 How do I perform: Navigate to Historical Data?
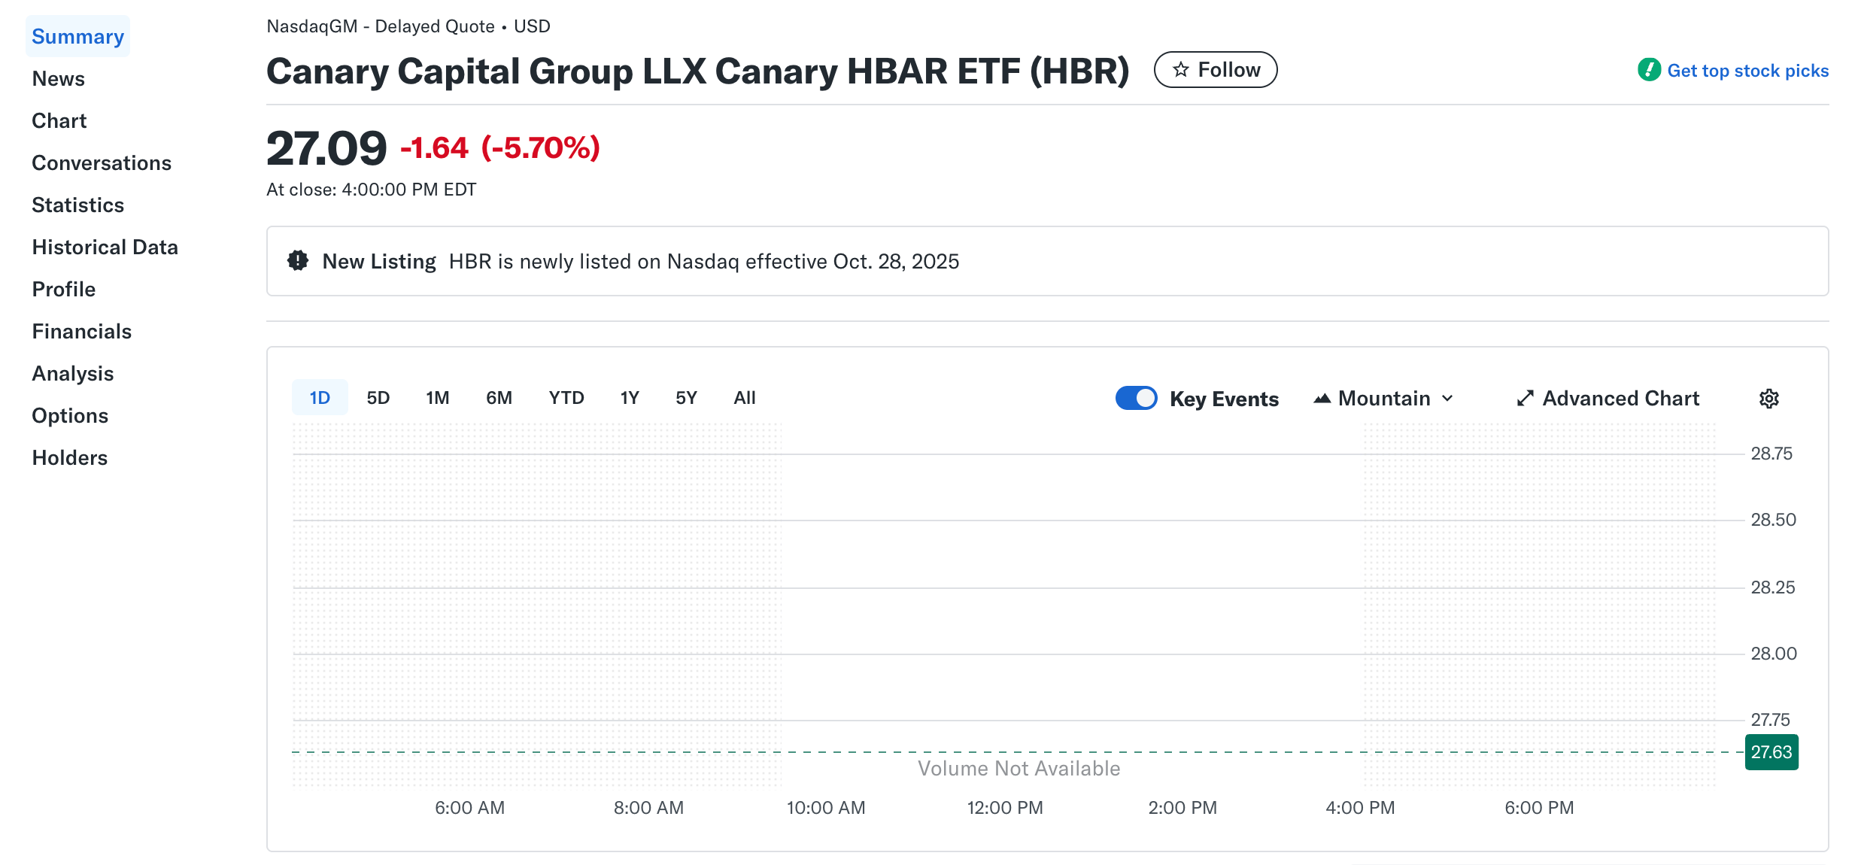tap(105, 247)
